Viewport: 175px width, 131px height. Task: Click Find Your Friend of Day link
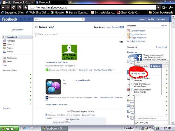click(x=104, y=70)
